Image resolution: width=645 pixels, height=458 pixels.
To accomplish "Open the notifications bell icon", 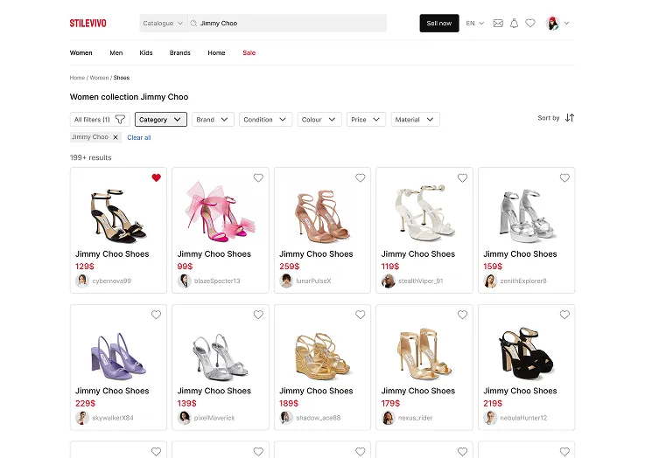I will (x=515, y=24).
